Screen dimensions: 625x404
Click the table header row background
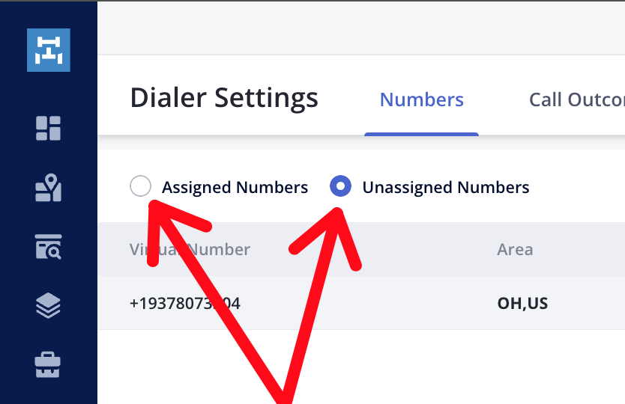click(x=361, y=250)
